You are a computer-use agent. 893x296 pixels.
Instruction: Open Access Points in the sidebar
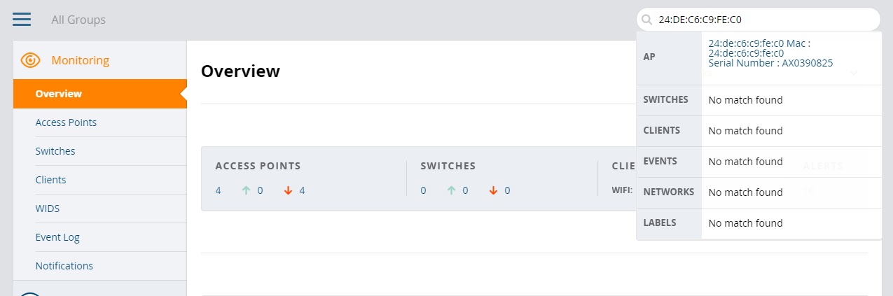66,122
